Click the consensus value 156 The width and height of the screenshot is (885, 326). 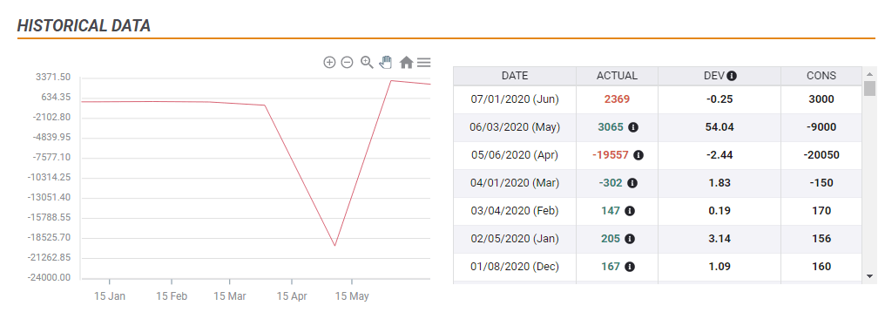coord(821,239)
